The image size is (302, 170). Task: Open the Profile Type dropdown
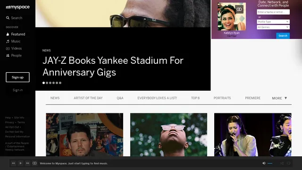click(273, 22)
